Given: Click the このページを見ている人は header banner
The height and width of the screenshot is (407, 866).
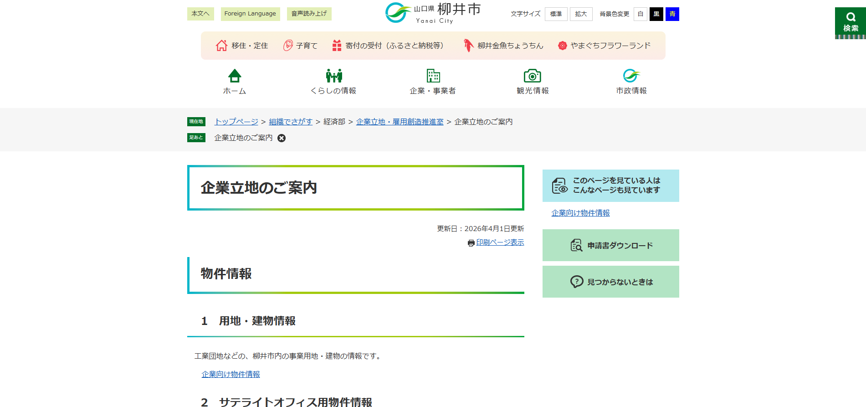Looking at the screenshot, I should pos(611,185).
